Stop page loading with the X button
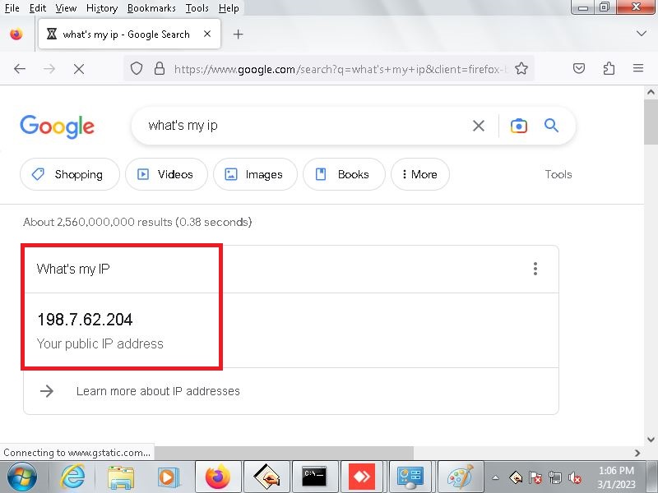Image resolution: width=658 pixels, height=493 pixels. 79,69
